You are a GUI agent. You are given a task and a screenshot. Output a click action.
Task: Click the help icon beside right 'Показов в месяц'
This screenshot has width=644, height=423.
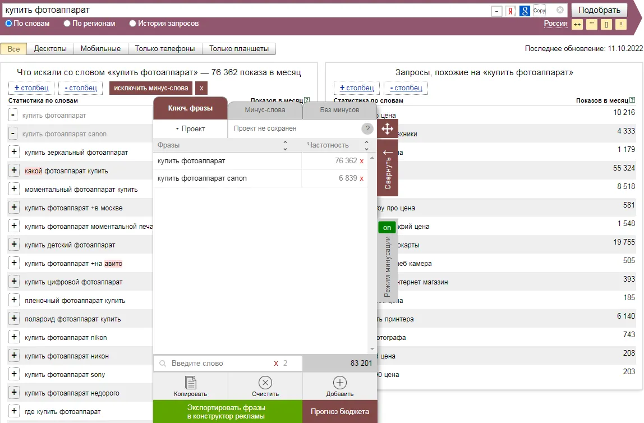click(632, 100)
